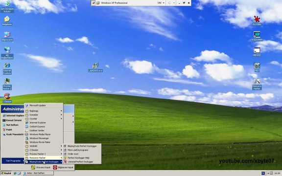
Task: Open Uzak Masaüstü from Start menu
Action: [x=13, y=134]
